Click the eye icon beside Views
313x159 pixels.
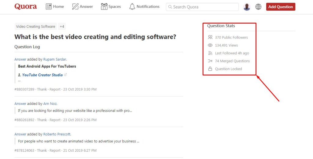point(210,45)
